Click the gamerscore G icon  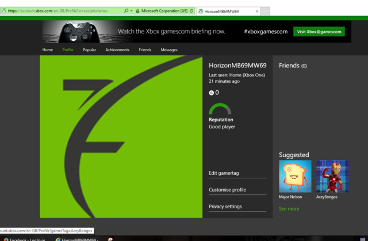211,93
